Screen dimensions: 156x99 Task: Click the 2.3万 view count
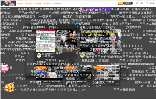click(118, 84)
